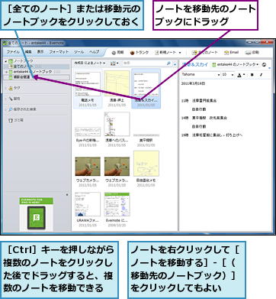This screenshot has width=276, height=299.
Task: Select the 自由書きメモ note thumbnail
Action: (146, 170)
